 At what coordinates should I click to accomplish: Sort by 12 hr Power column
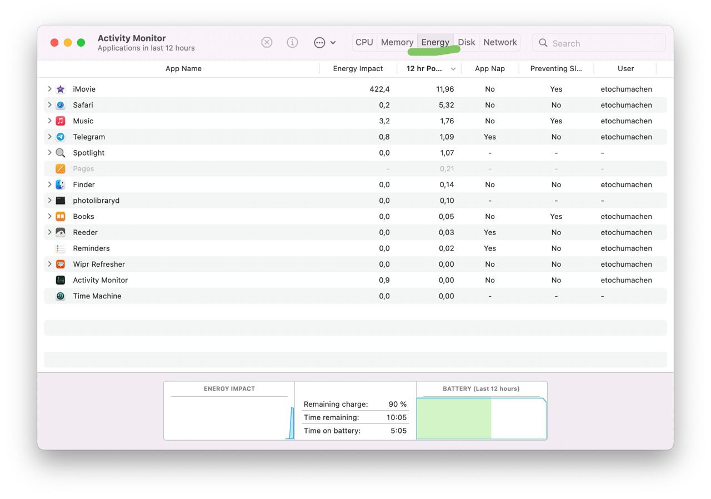coord(429,68)
